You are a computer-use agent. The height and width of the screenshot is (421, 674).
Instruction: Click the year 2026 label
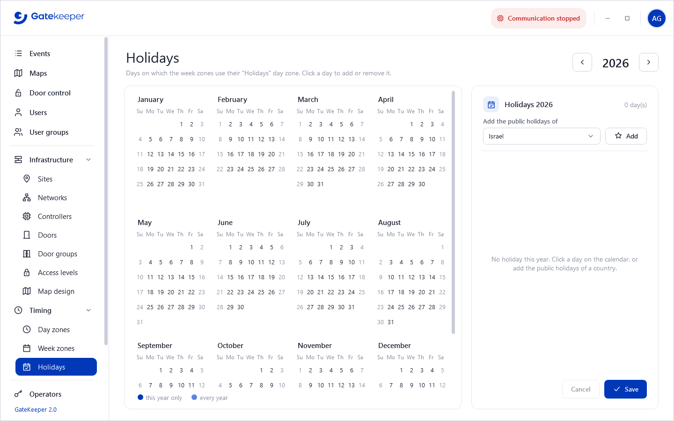pyautogui.click(x=615, y=63)
